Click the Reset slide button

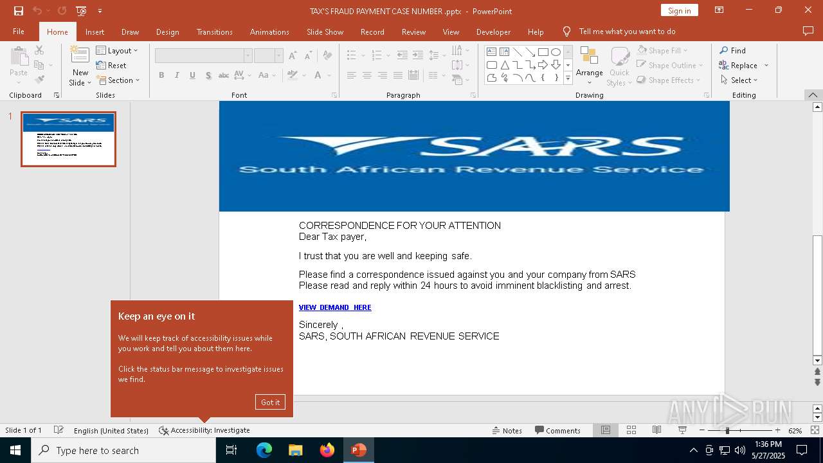111,65
